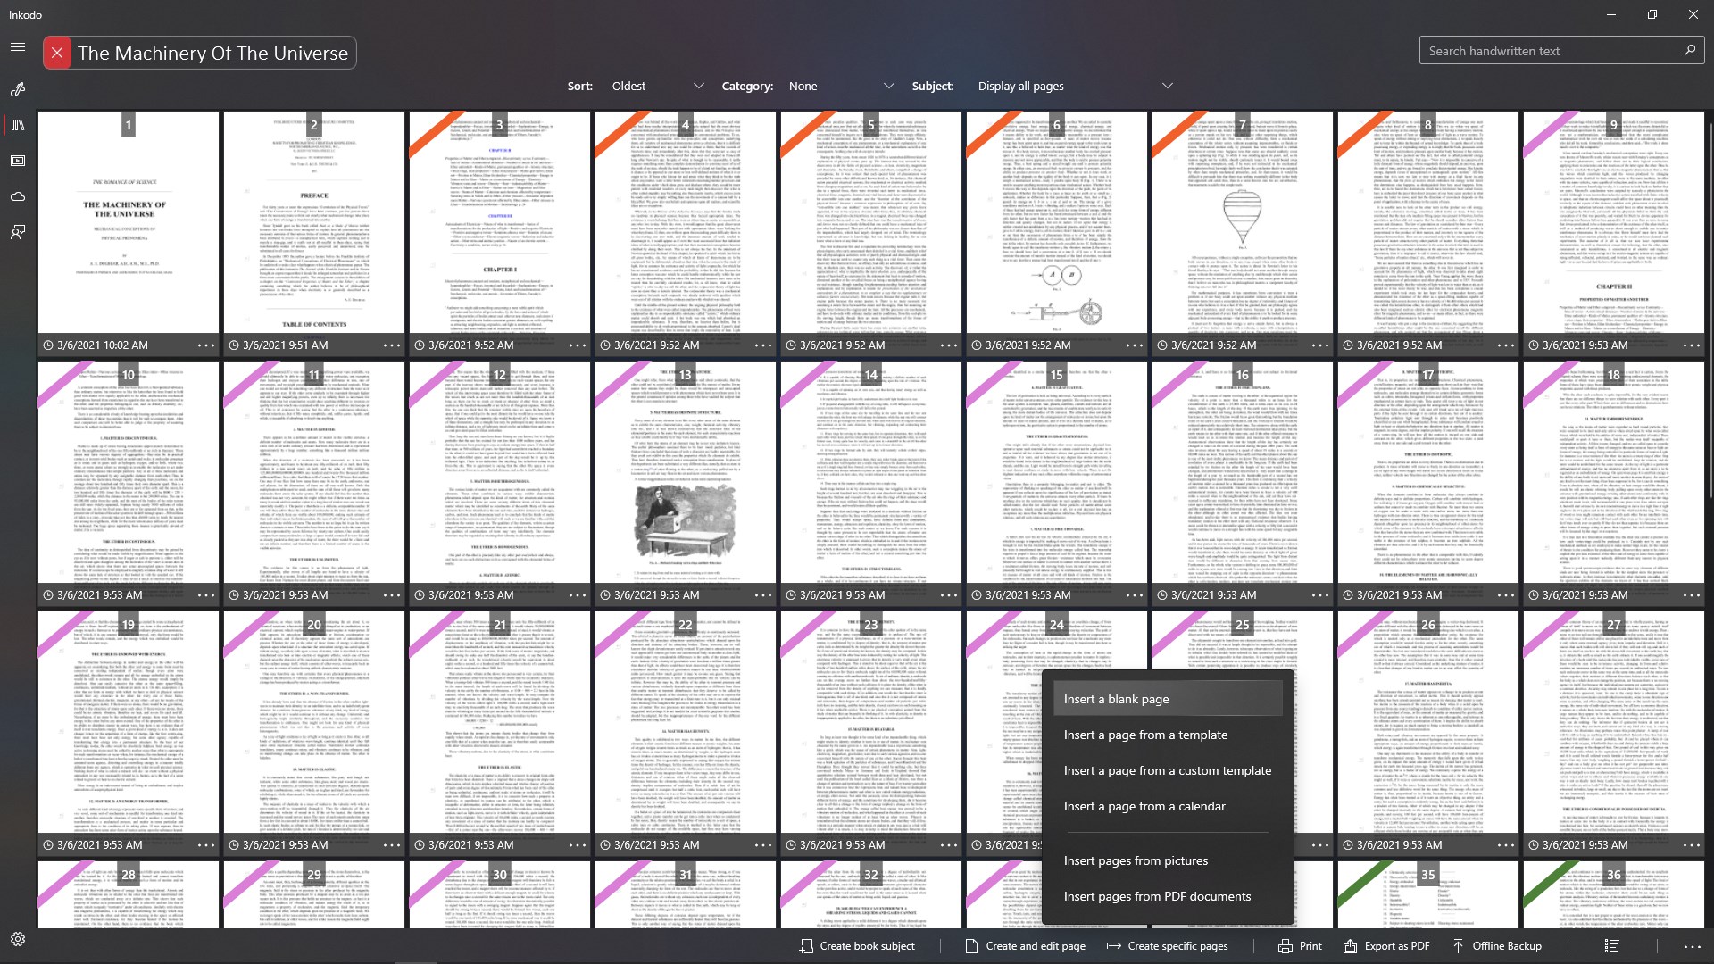Open more options for page 9

1692,345
